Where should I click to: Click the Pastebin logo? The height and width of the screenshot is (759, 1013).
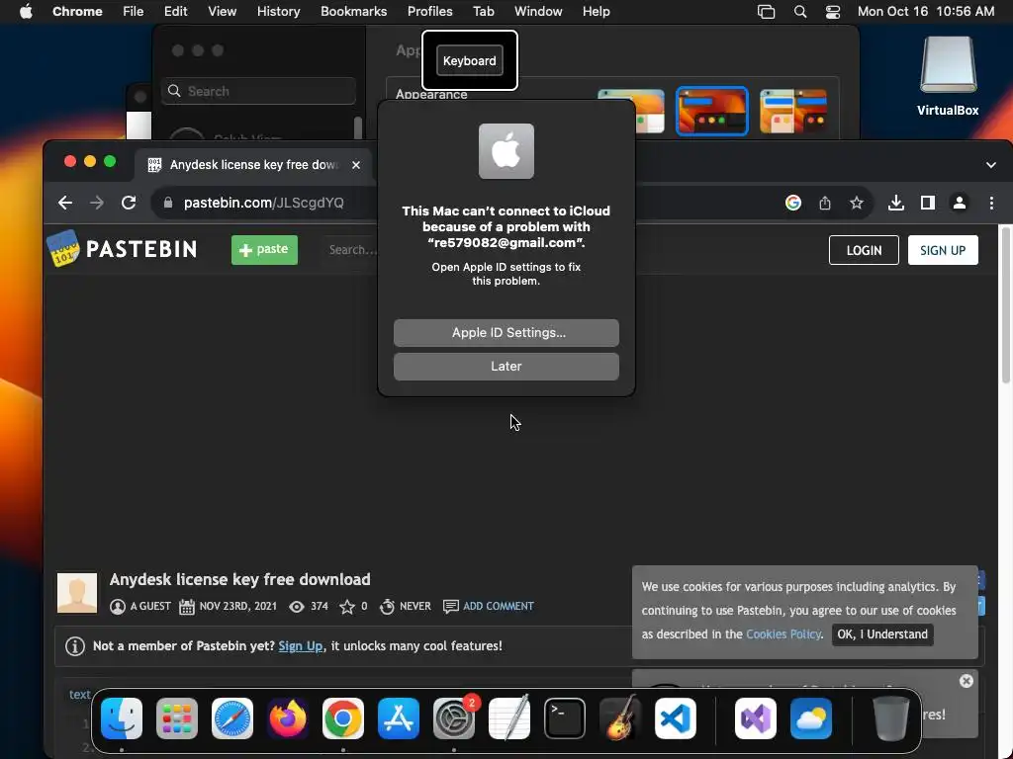click(122, 249)
